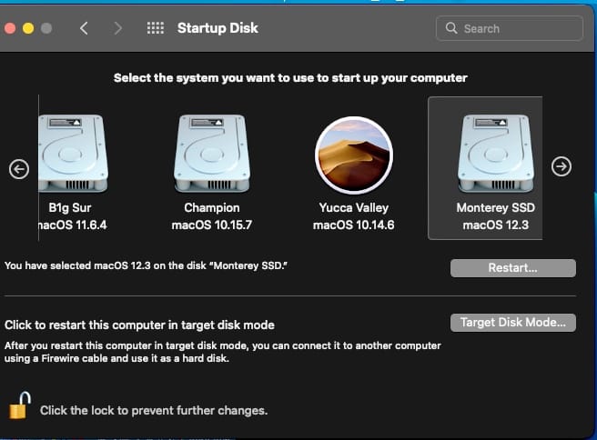The width and height of the screenshot is (597, 440).
Task: Click "Click the lock to prevent further changes." text
Action: 154,411
